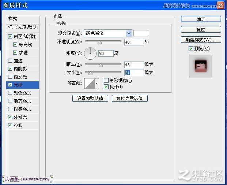Toggle the 预览 preview checkbox

point(191,48)
